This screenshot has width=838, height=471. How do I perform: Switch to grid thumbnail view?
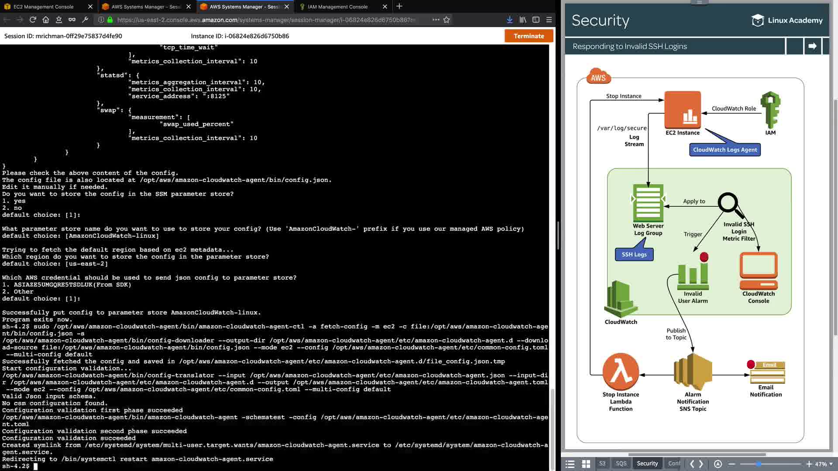[x=586, y=464]
